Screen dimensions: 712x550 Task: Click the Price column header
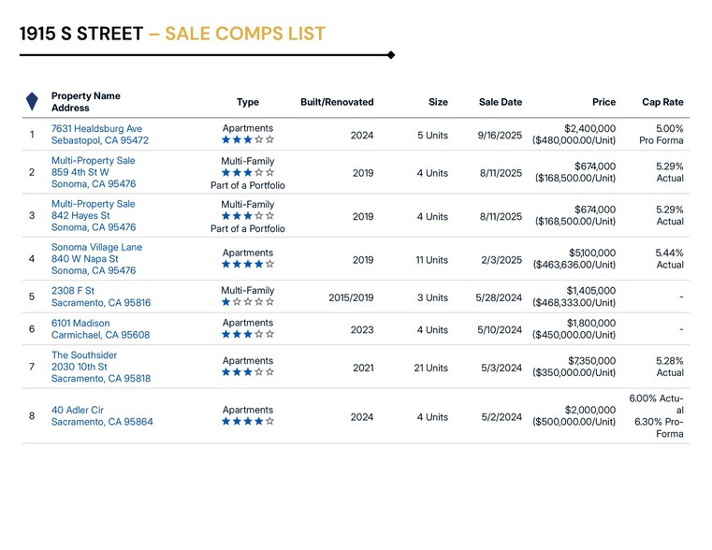603,102
